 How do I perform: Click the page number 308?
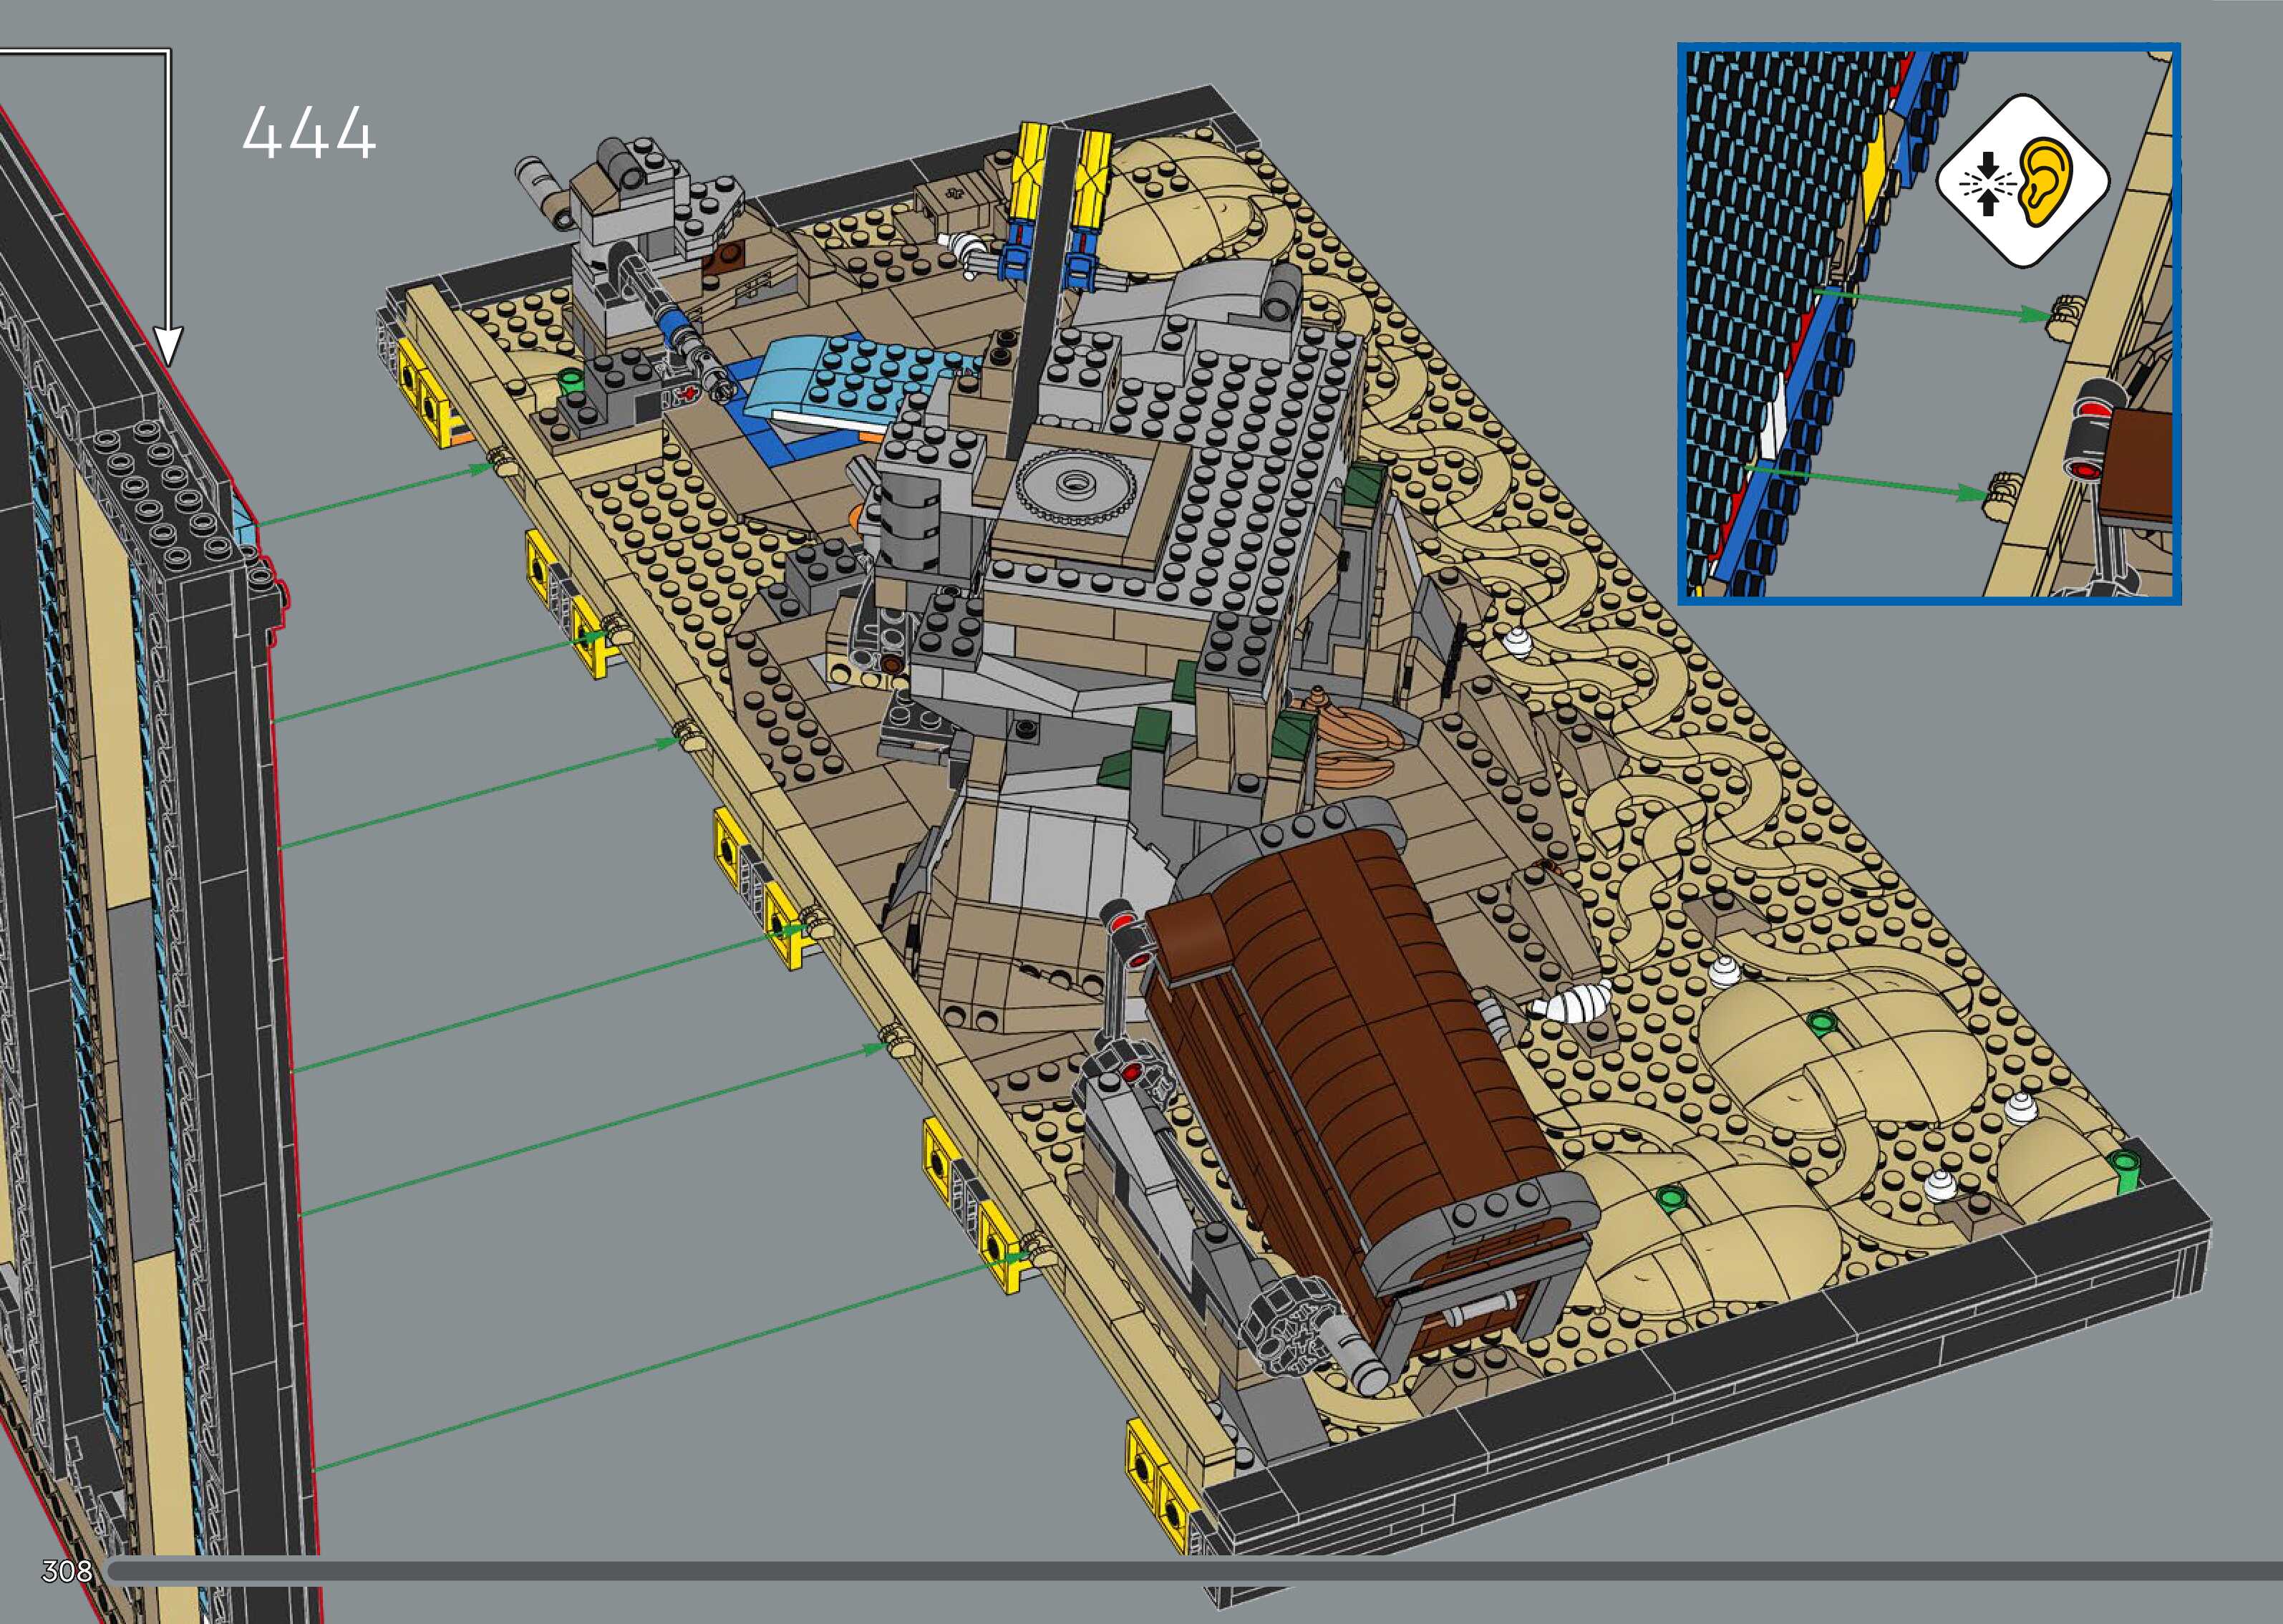(x=67, y=1571)
